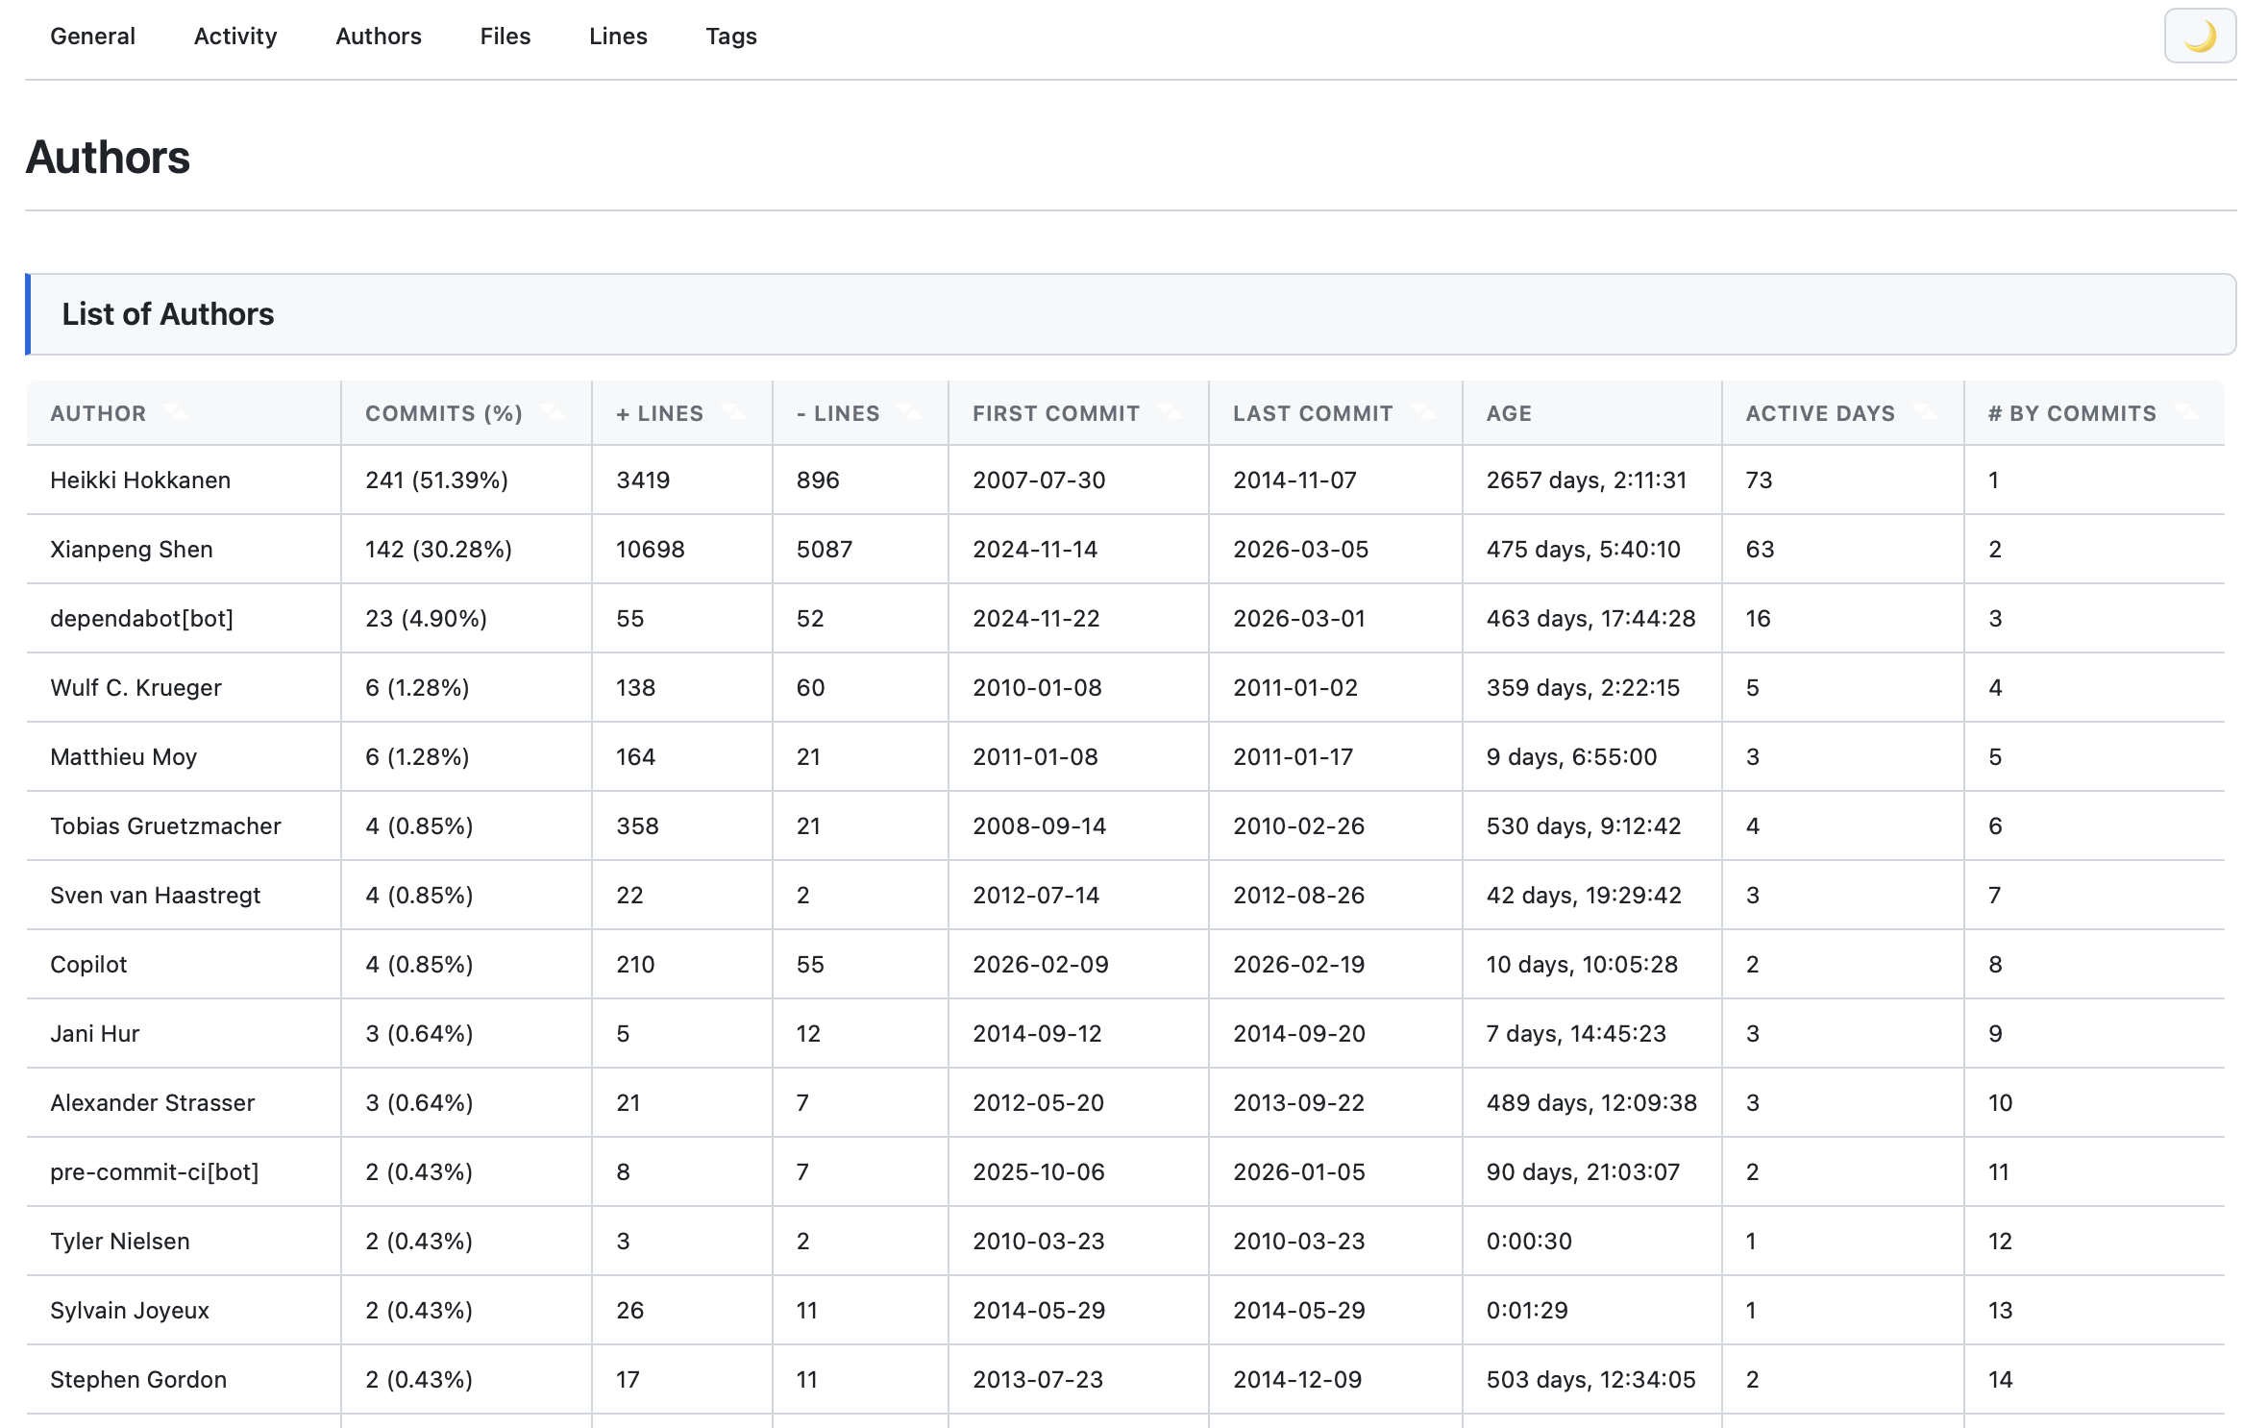This screenshot has width=2243, height=1428.
Task: Click sort icon beside - Lines header
Action: pyautogui.click(x=909, y=412)
